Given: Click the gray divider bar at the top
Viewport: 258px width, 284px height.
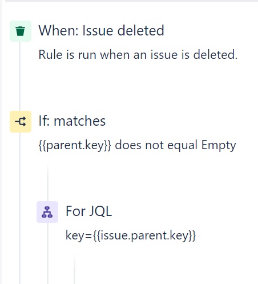Looking at the screenshot, I should [x=131, y=1].
